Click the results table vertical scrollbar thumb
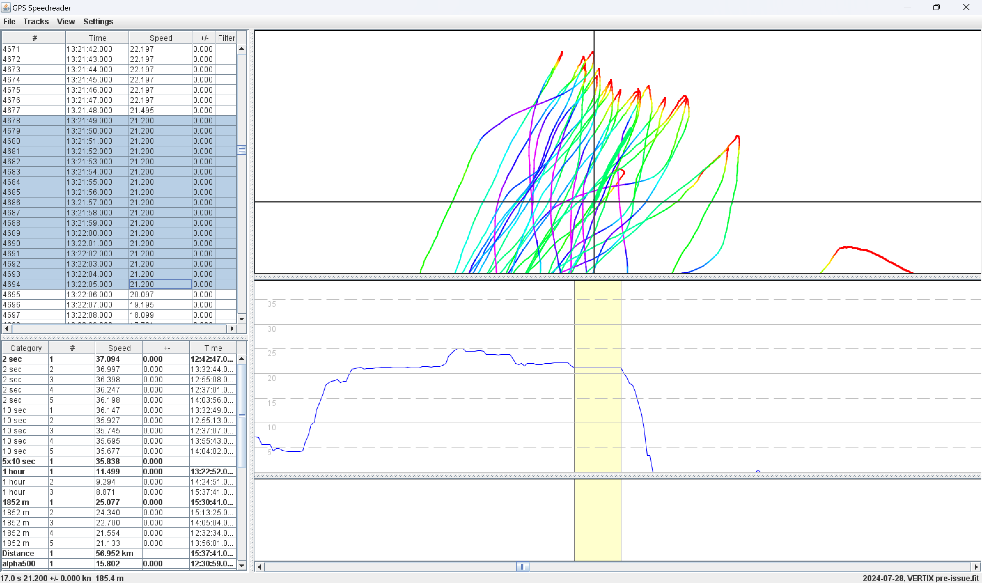Screen dimensions: 982x583 [242, 416]
